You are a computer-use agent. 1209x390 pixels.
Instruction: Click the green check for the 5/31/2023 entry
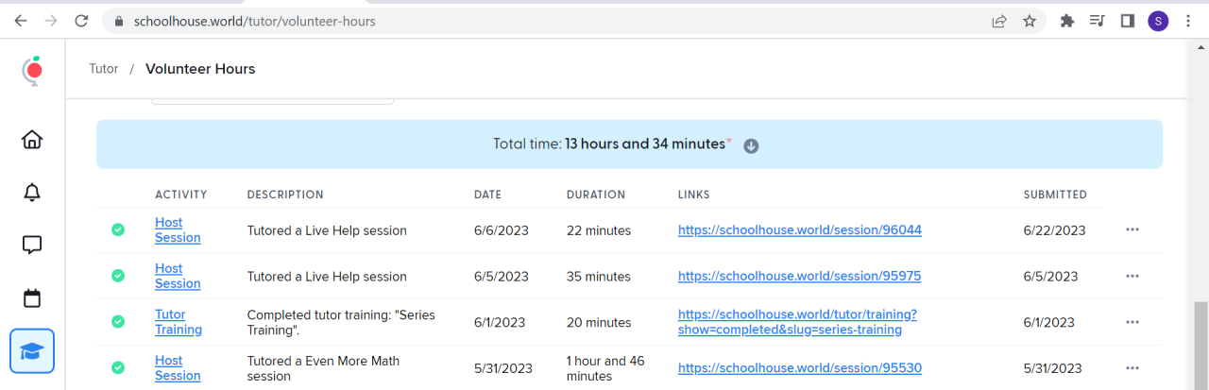118,368
